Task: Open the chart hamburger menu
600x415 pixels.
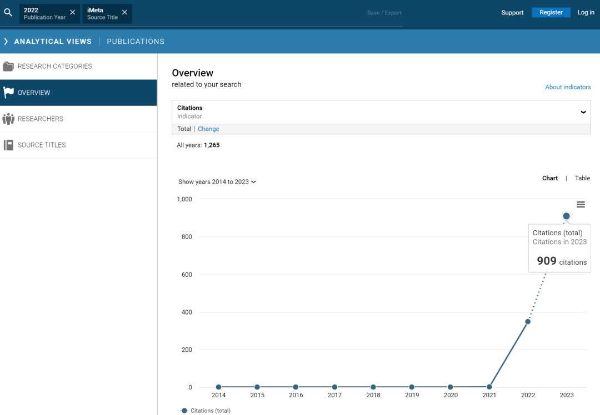Action: [581, 204]
